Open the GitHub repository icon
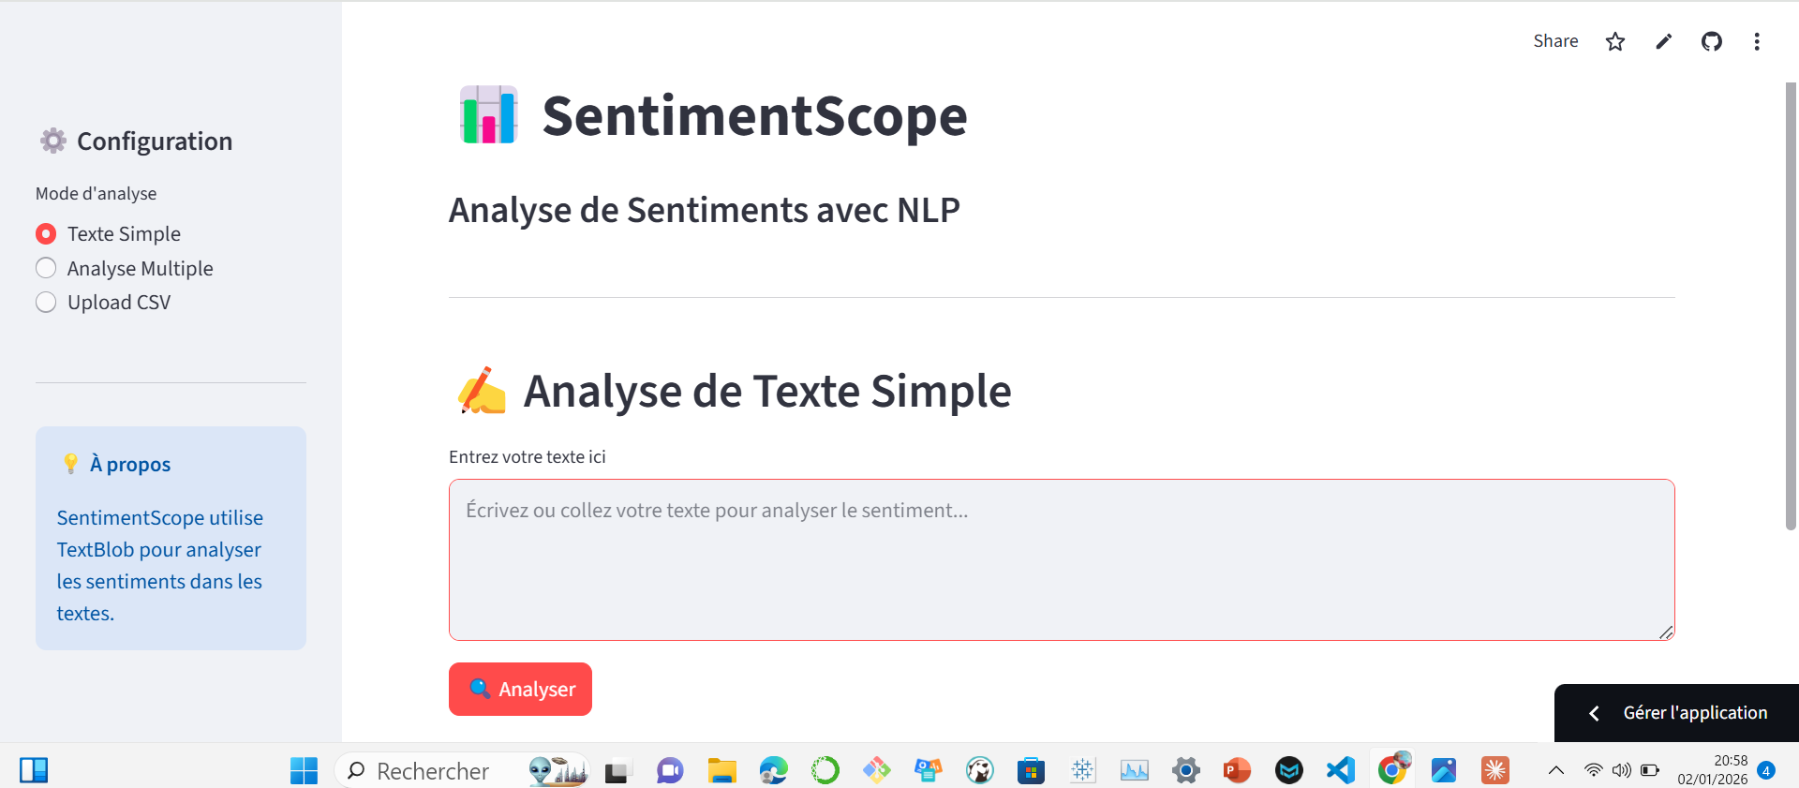 tap(1712, 41)
